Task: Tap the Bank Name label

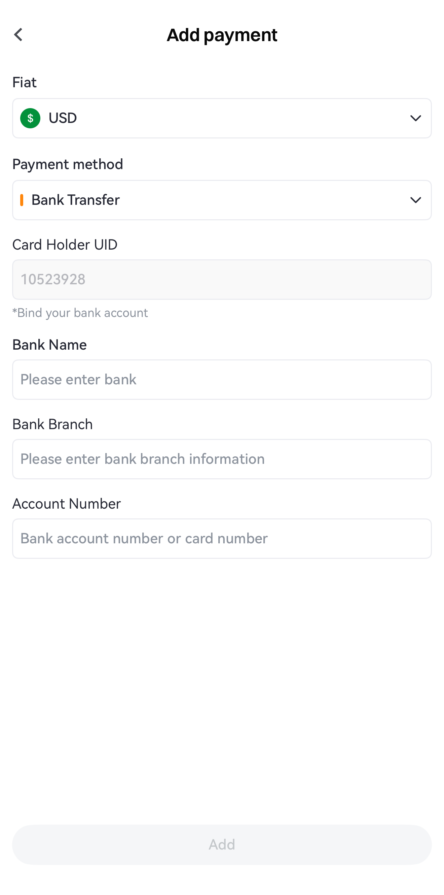Action: (49, 345)
